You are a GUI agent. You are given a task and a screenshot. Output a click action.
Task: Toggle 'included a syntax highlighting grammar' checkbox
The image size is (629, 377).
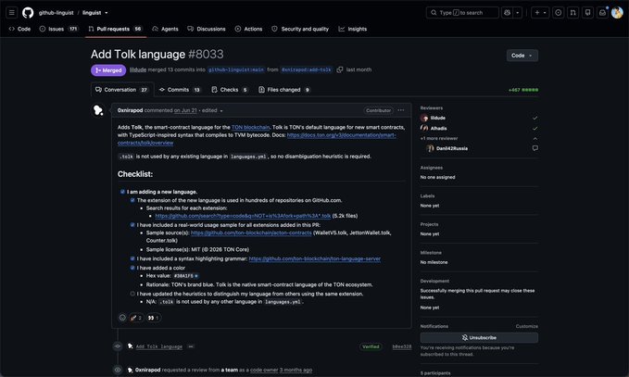132,258
